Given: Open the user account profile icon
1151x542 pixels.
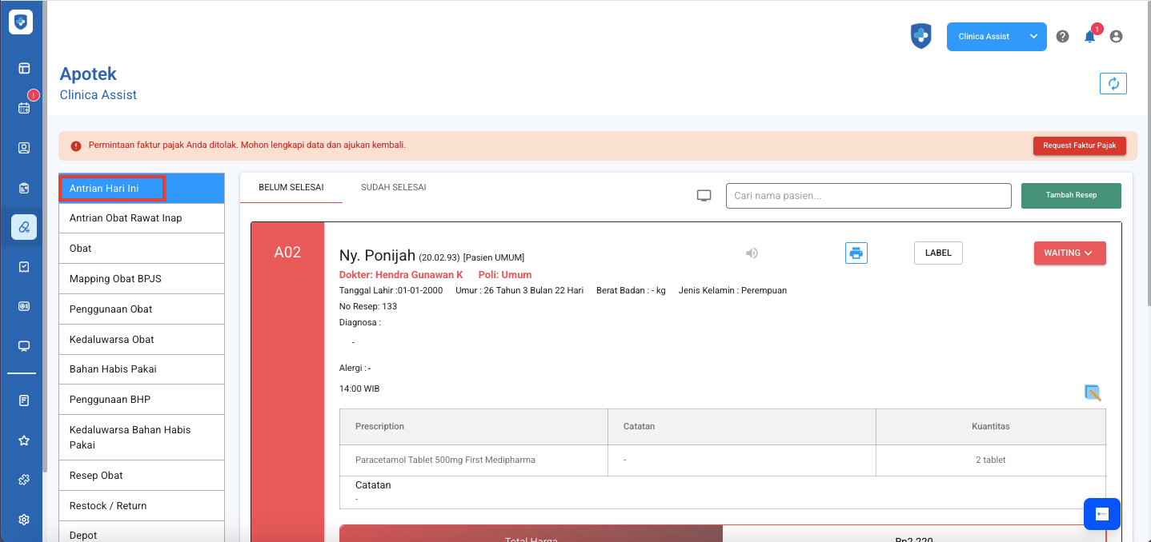Looking at the screenshot, I should click(x=1116, y=37).
